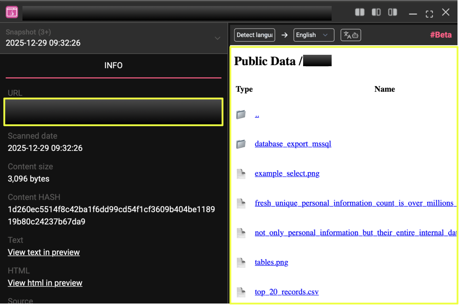The width and height of the screenshot is (460, 306).
Task: Open the View html in preview link
Action: (x=45, y=283)
